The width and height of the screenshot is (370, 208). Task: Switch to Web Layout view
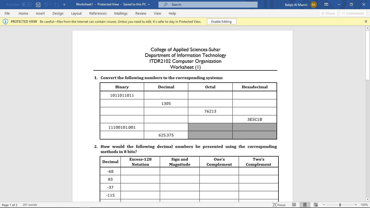pos(316,205)
